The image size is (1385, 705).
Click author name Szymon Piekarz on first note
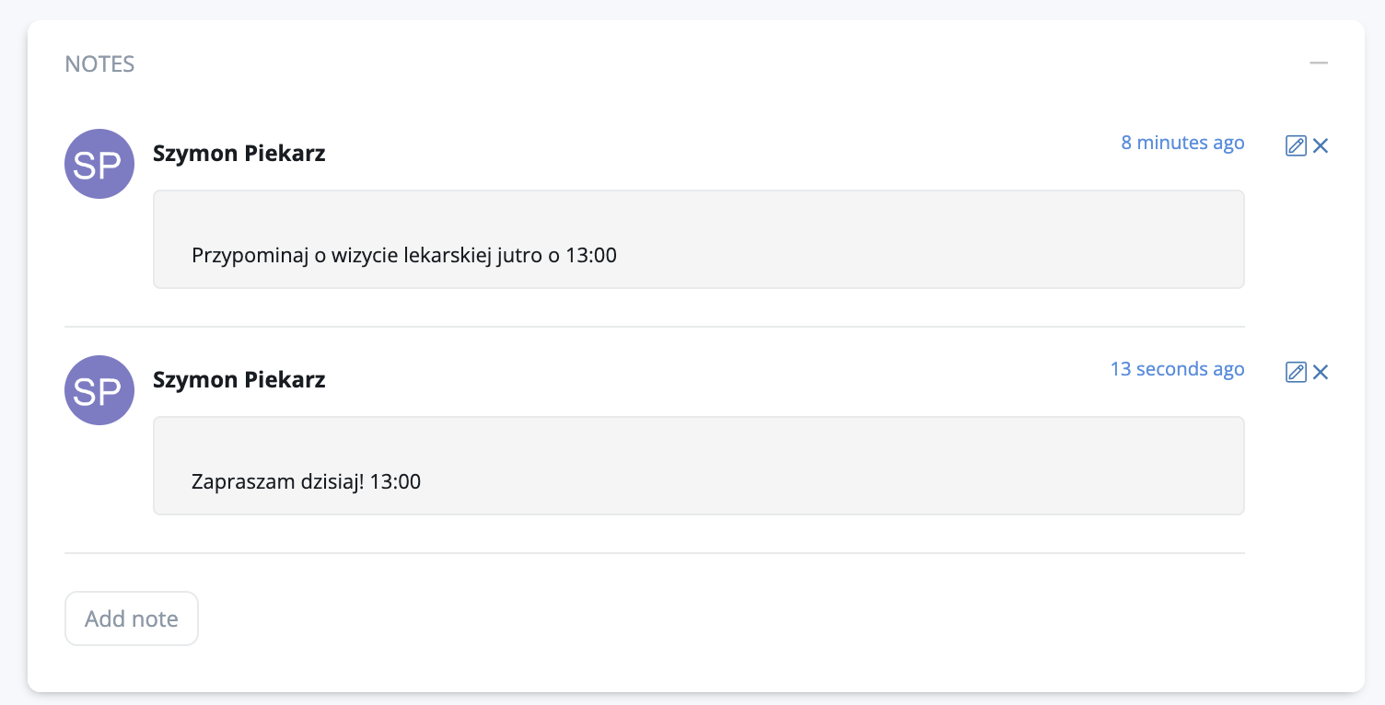click(x=239, y=153)
